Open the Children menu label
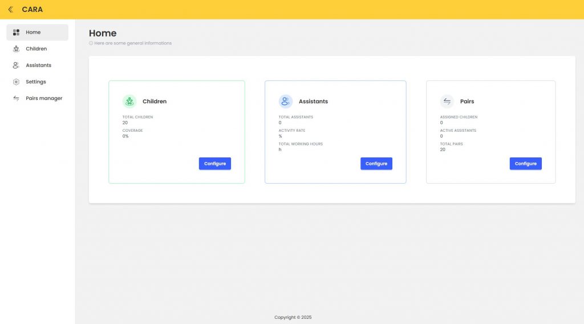This screenshot has width=584, height=324. point(36,49)
